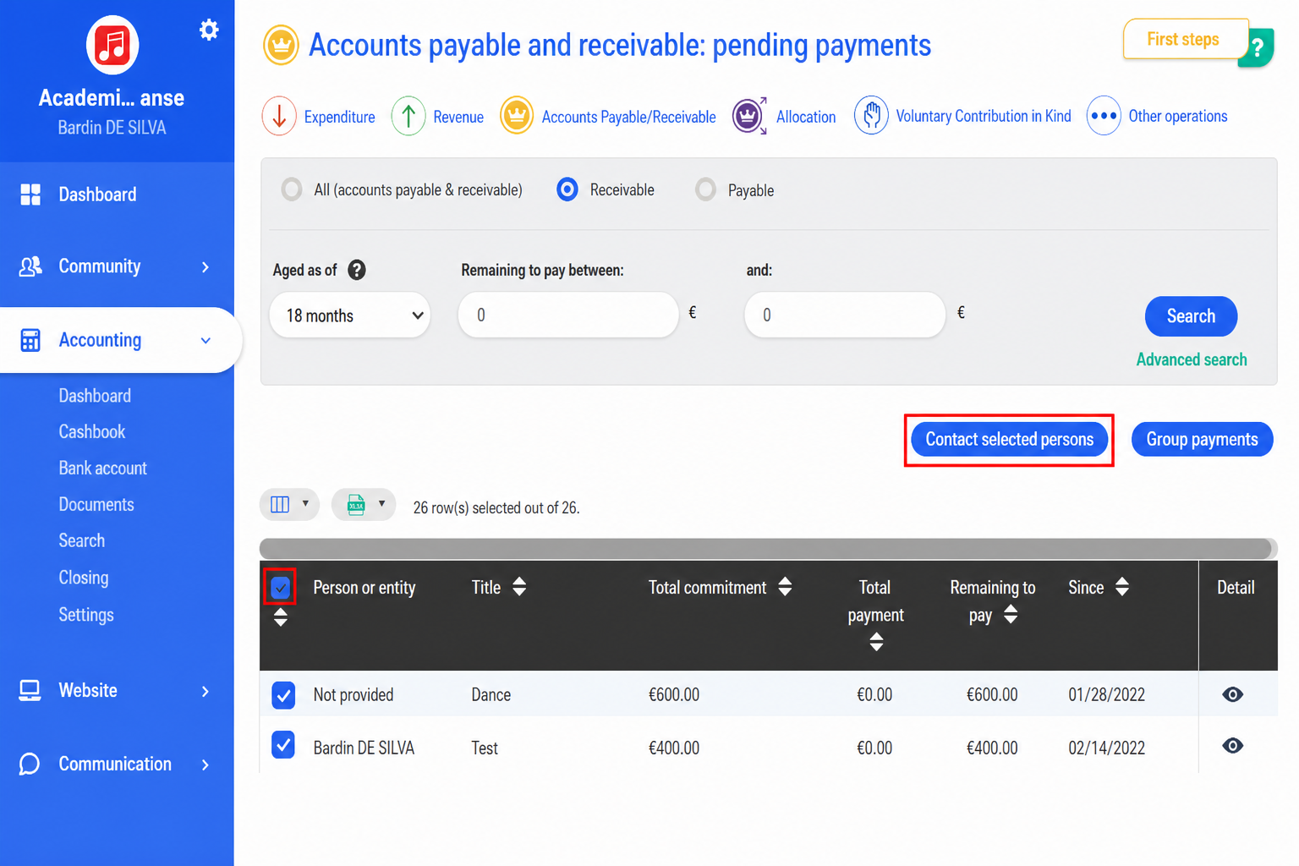This screenshot has height=866, width=1299.
Task: Sort by Total commitment column arrows
Action: (785, 587)
